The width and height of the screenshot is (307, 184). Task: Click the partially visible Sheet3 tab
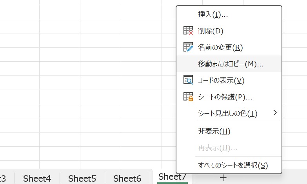pyautogui.click(x=4, y=178)
